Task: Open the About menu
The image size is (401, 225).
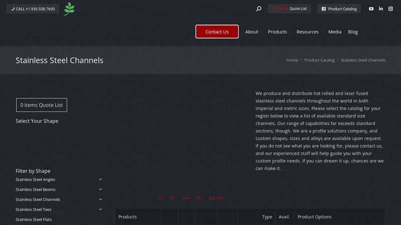Action: coord(252,31)
